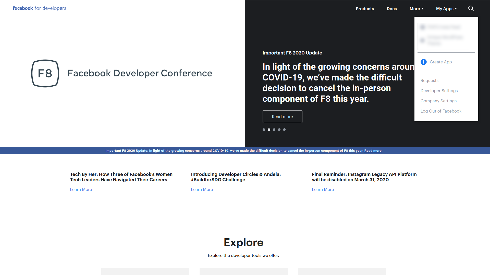Click the F8 conference logo badge
The height and width of the screenshot is (275, 490).
pos(45,73)
